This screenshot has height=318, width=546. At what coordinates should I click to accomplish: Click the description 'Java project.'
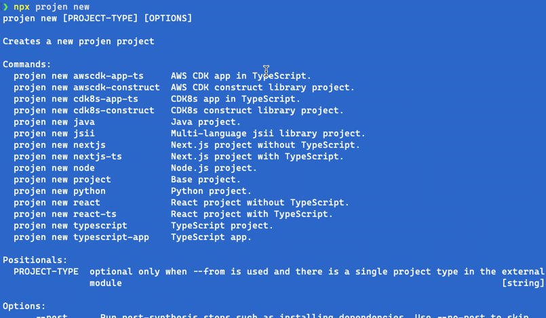click(206, 122)
